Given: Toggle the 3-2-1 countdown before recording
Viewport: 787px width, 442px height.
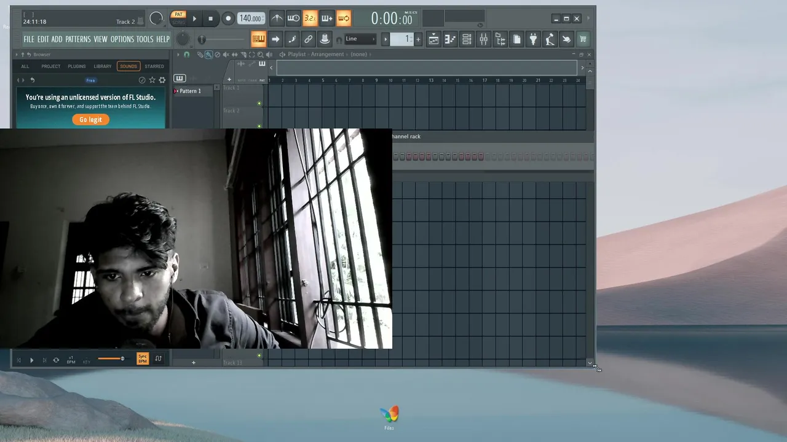Looking at the screenshot, I should click(x=310, y=18).
